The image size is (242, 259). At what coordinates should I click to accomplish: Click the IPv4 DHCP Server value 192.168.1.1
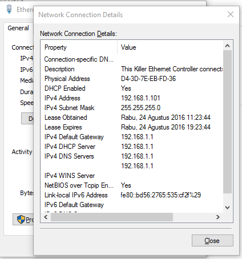[x=137, y=147]
